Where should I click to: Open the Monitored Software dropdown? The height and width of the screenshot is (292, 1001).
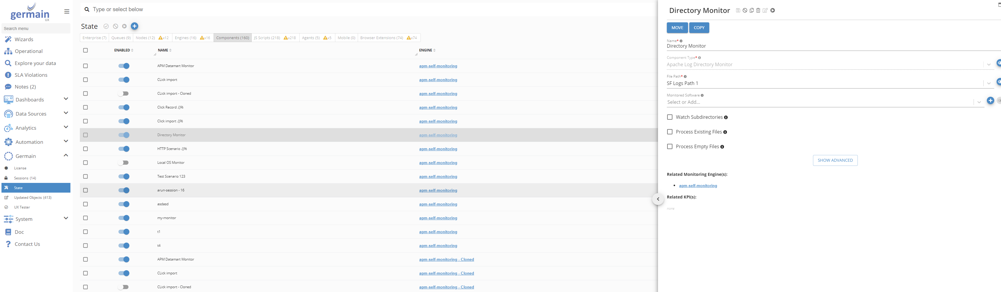(979, 102)
